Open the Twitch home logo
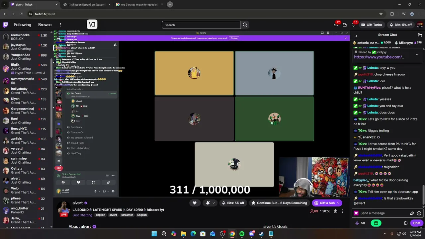Screen dimensions: 425x239 (6, 25)
